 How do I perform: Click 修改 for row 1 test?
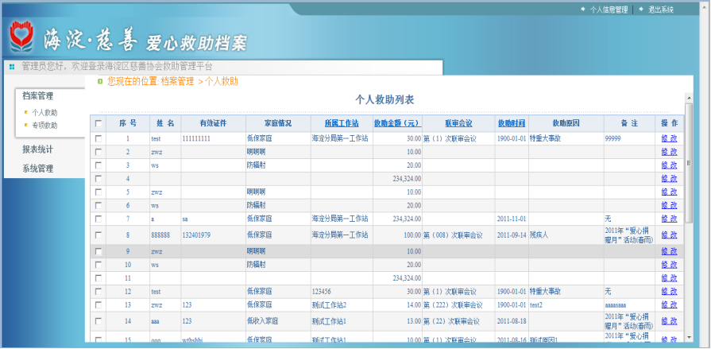point(669,138)
